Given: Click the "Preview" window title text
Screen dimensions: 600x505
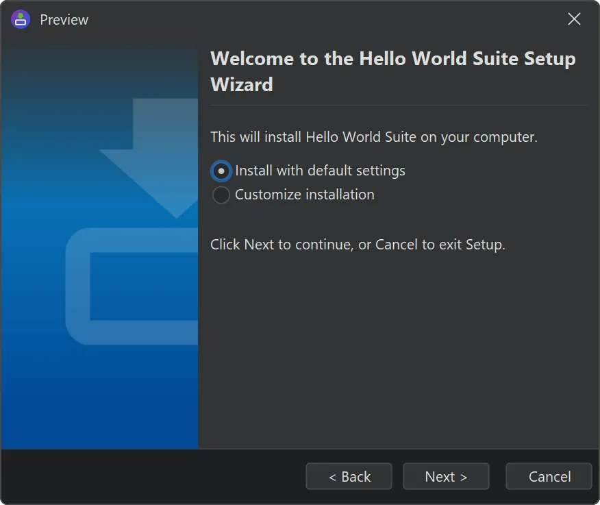Looking at the screenshot, I should (64, 20).
